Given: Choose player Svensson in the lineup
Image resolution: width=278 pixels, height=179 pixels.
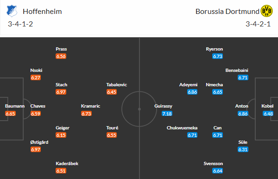Looking at the screenshot, I should coord(213,163).
